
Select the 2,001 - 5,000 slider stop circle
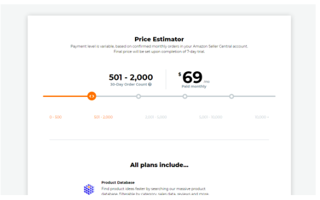(138, 96)
